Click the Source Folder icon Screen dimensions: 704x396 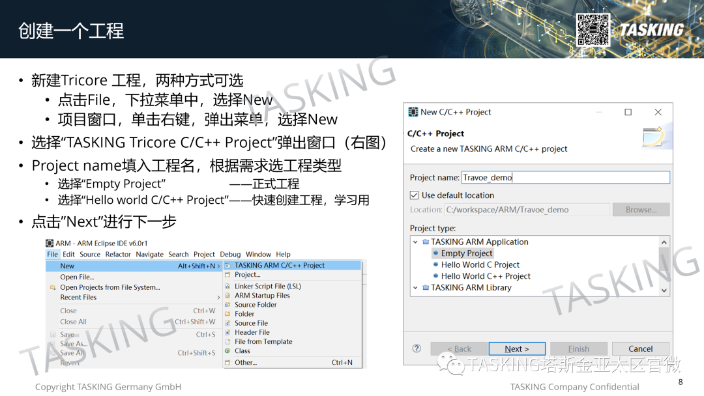227,305
